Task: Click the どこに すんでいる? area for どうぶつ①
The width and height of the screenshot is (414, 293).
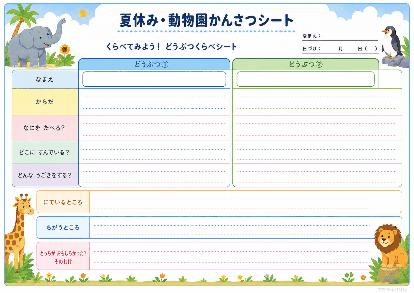Action: (154, 152)
